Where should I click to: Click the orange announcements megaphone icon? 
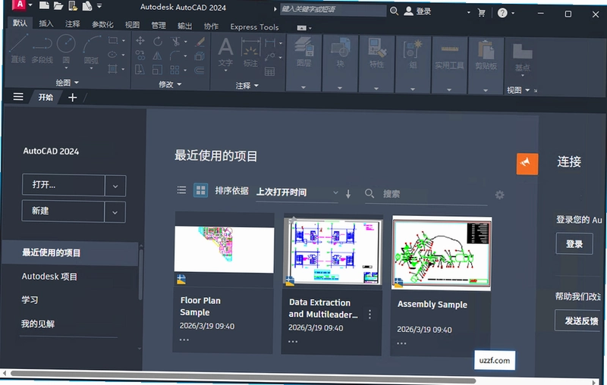527,164
